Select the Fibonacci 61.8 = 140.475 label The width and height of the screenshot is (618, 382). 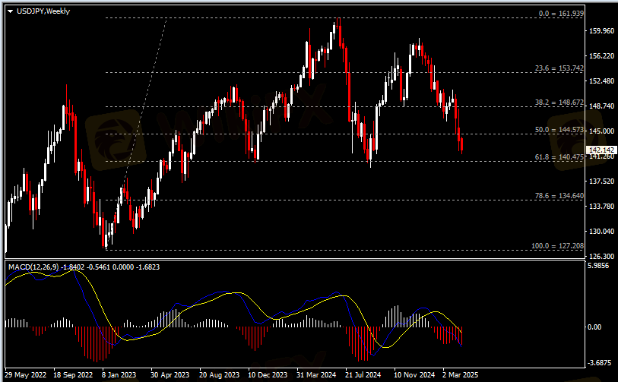pyautogui.click(x=559, y=157)
